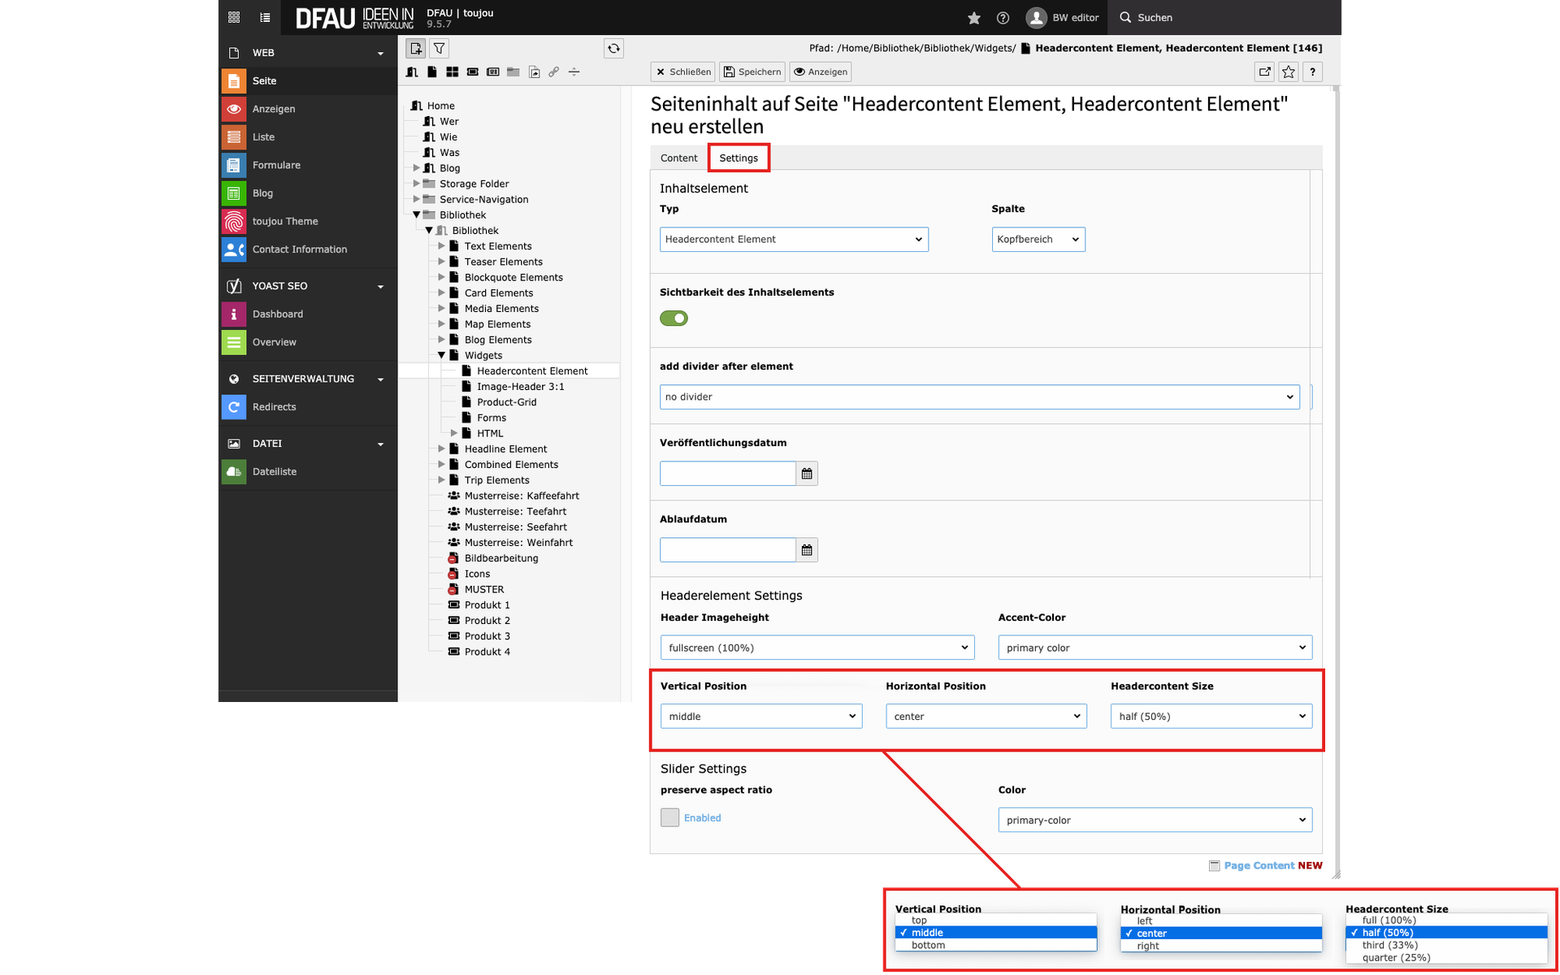Open record in new window icon
1560x975 pixels.
point(1265,72)
